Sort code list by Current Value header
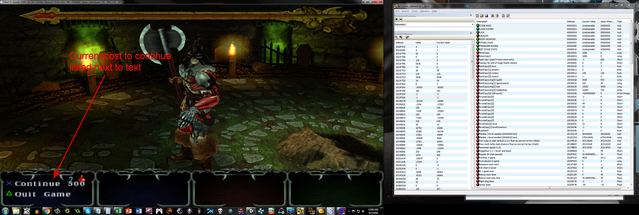This screenshot has width=639, height=215. (590, 22)
